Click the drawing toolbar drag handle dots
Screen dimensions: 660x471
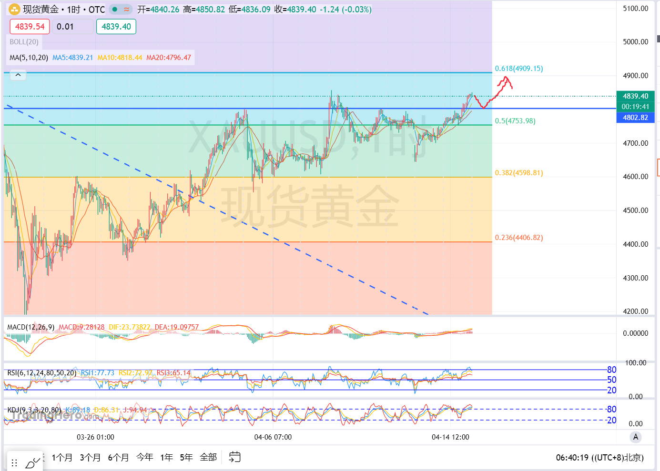coord(14,463)
